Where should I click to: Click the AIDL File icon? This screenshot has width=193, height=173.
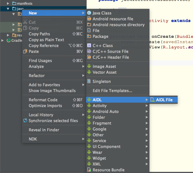point(153,100)
